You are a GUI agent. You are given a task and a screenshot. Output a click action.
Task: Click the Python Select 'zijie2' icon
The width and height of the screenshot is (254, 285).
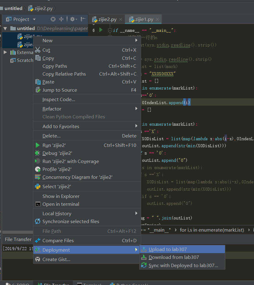[38, 186]
